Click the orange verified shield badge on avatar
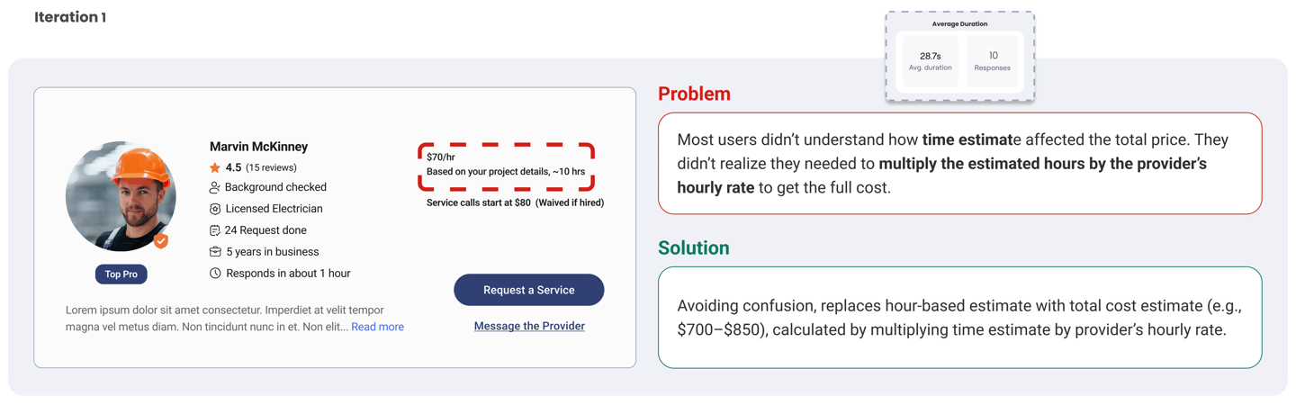This screenshot has height=405, width=1296. [x=160, y=240]
